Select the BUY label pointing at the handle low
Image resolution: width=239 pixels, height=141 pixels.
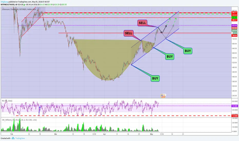(x=170, y=57)
